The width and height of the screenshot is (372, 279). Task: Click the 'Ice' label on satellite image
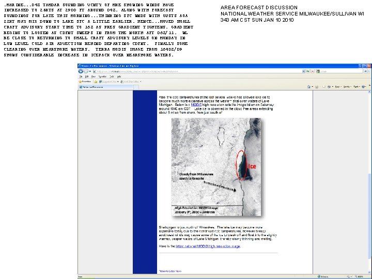252,166
